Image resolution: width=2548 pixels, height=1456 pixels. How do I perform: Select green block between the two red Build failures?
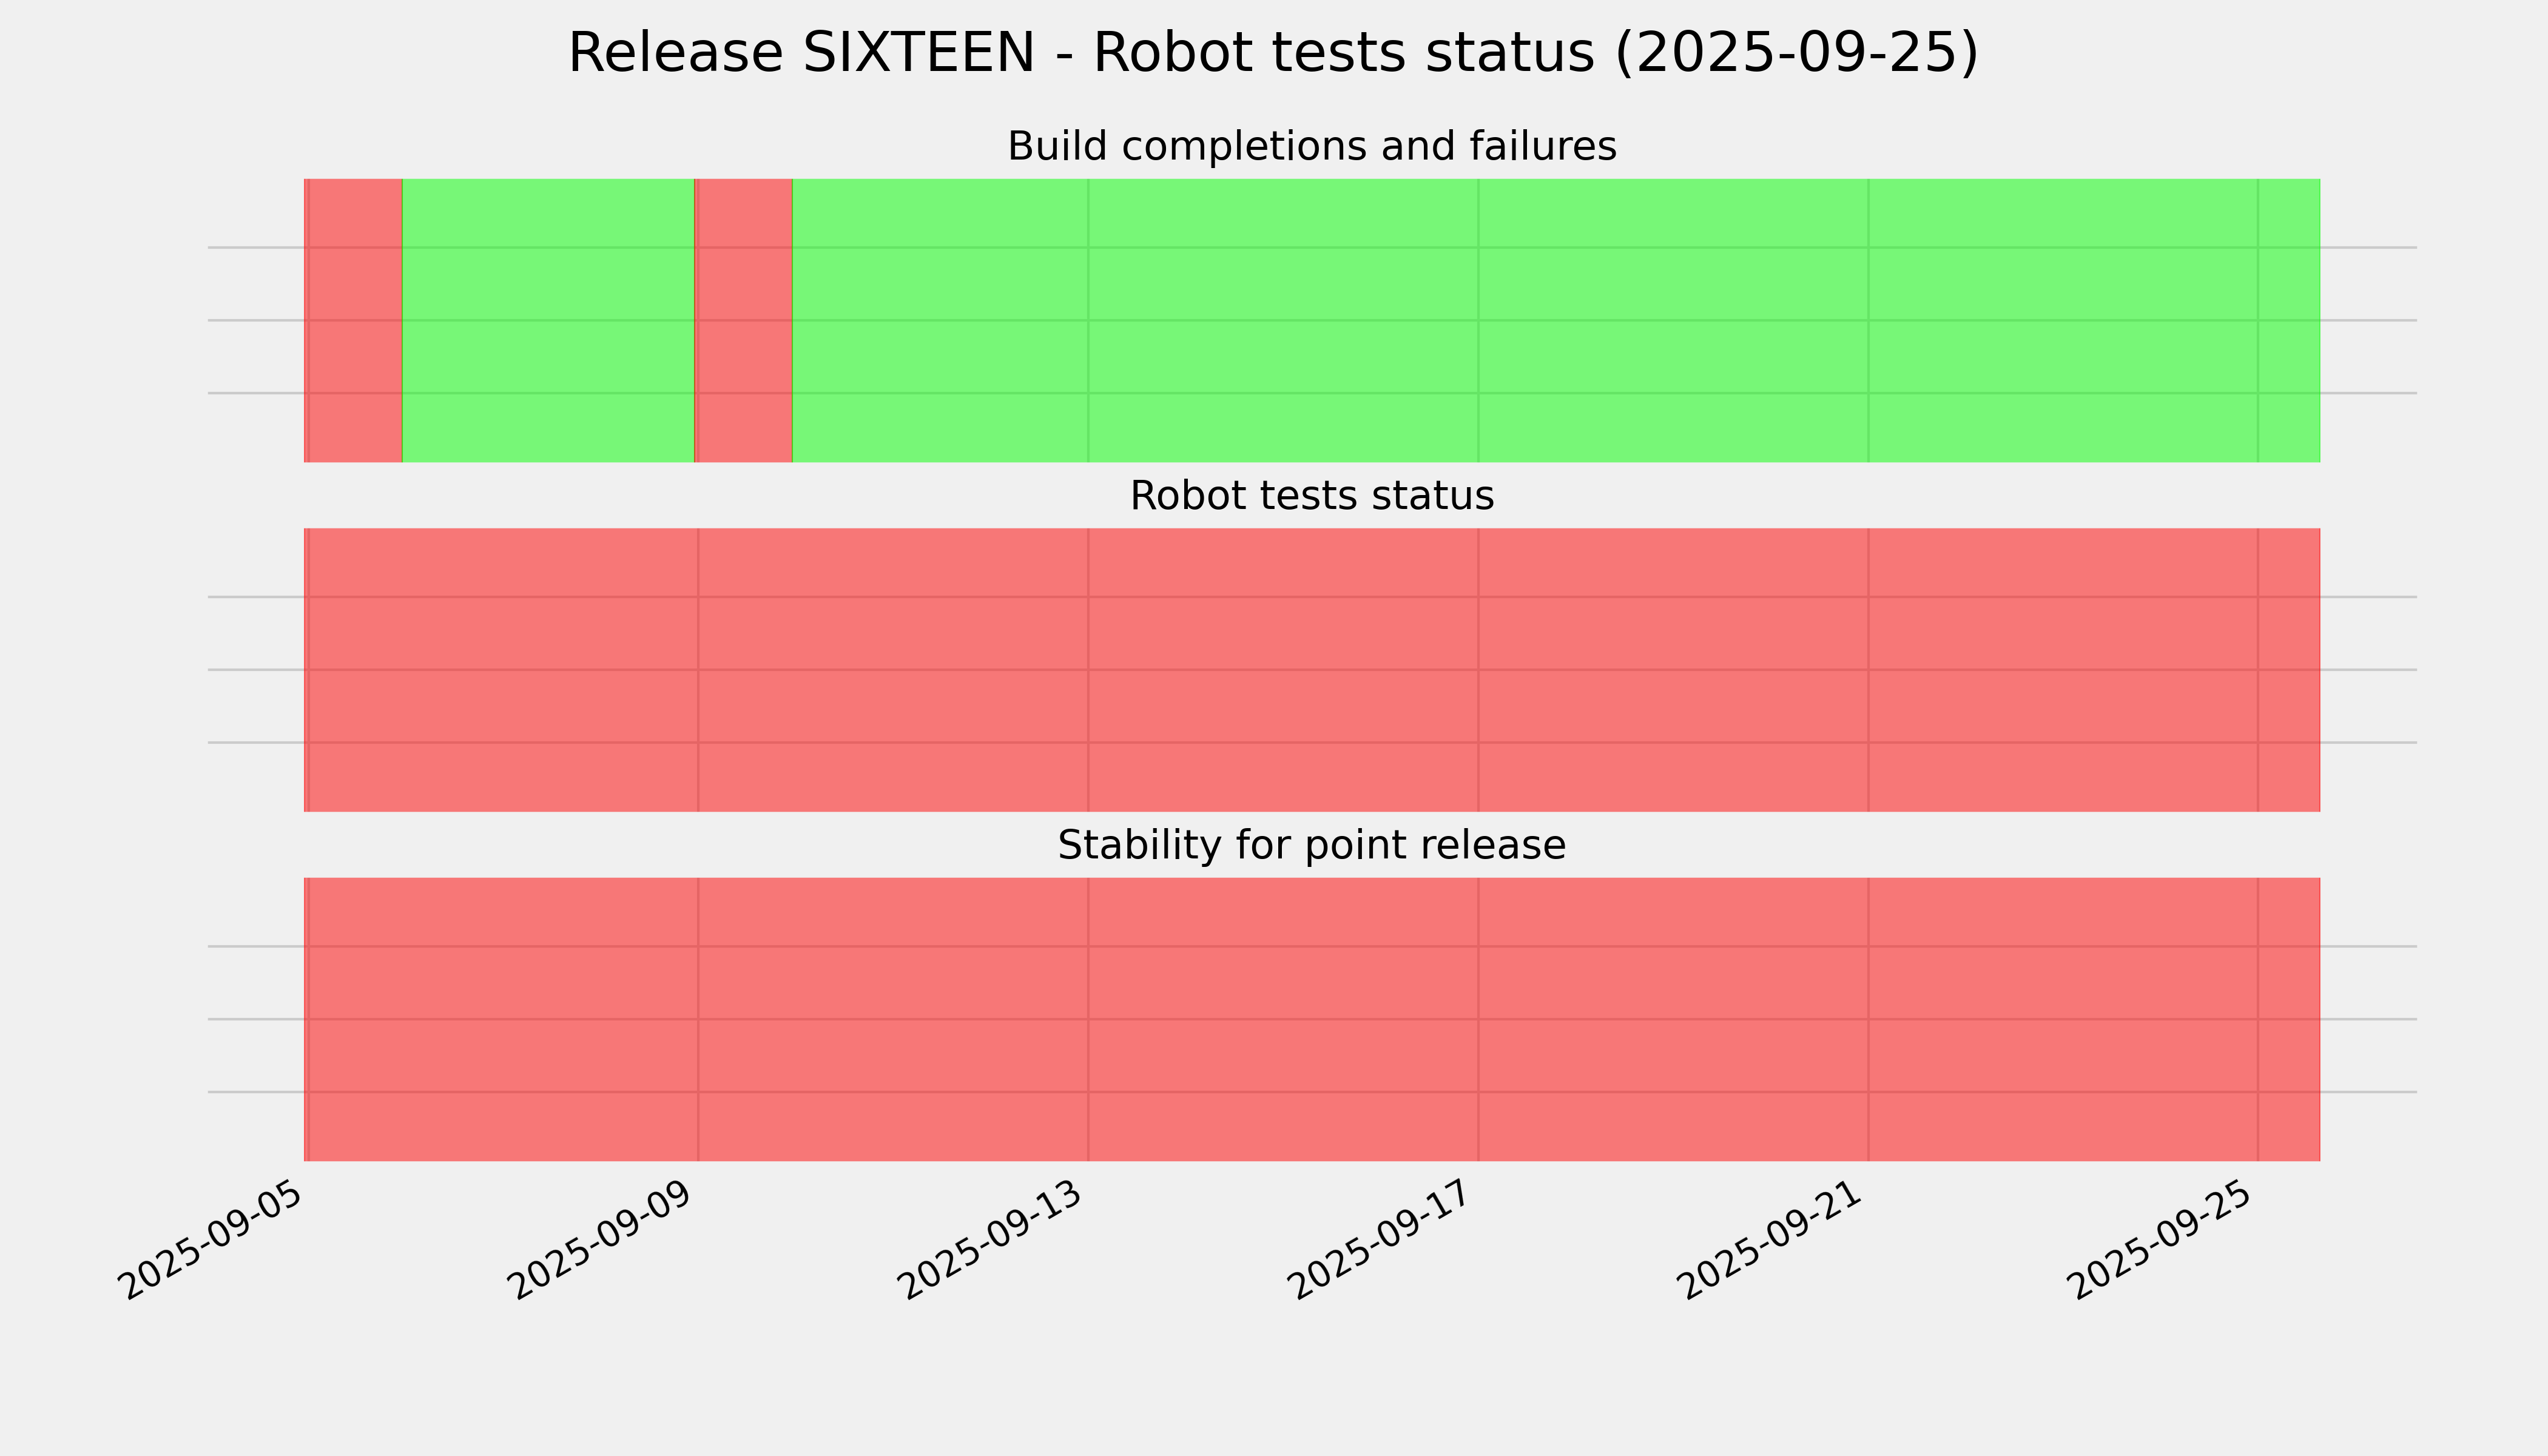pos(548,320)
